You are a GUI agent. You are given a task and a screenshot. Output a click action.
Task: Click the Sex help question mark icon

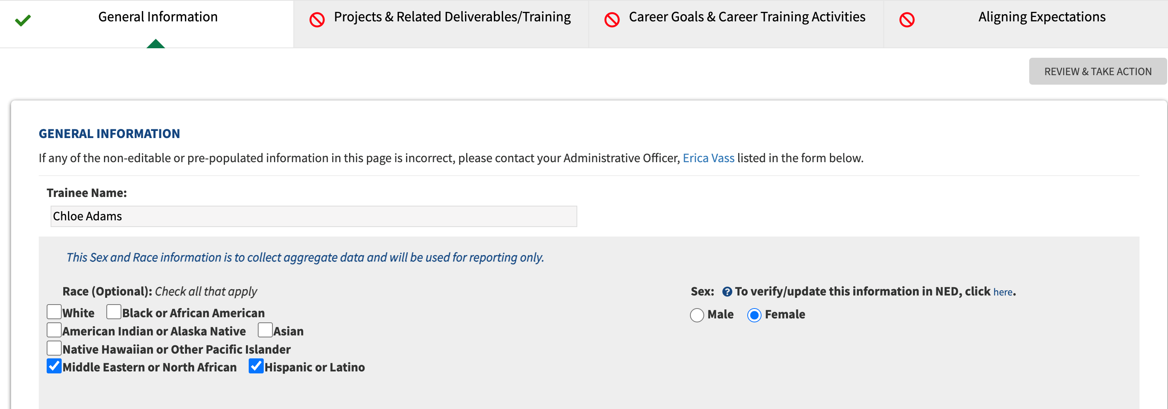pyautogui.click(x=727, y=292)
